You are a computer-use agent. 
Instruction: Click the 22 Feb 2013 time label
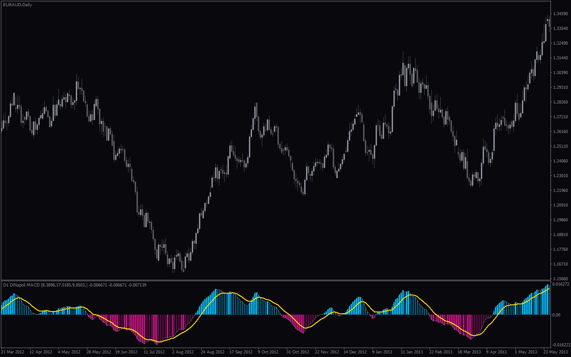coord(440,352)
